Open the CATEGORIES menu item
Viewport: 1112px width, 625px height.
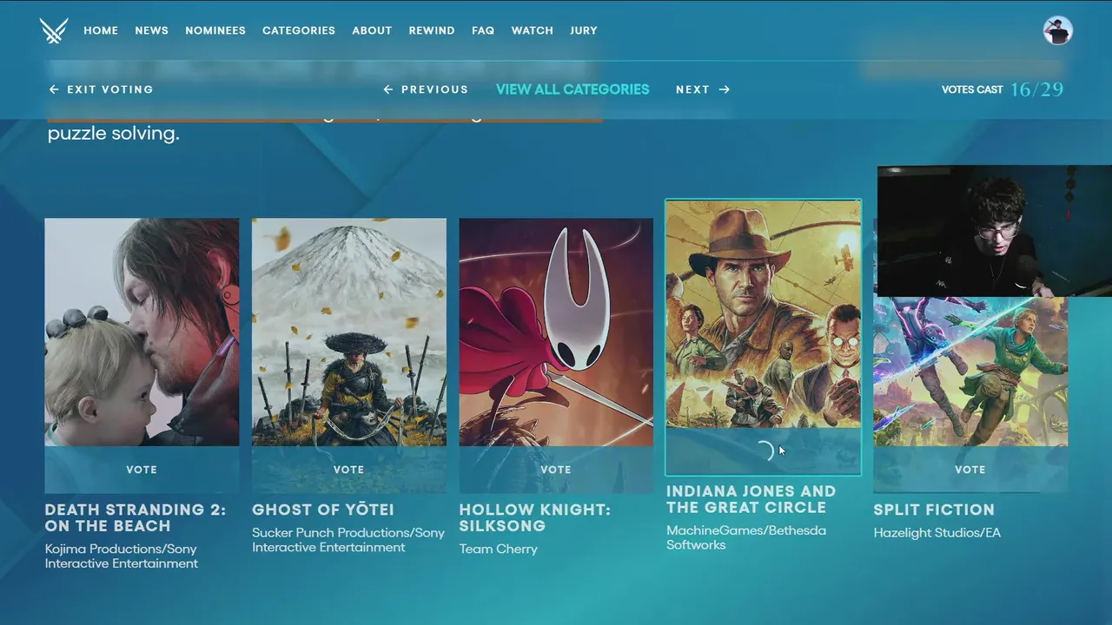(x=299, y=30)
